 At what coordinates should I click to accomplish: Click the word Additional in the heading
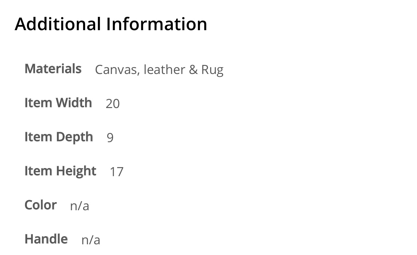58,24
